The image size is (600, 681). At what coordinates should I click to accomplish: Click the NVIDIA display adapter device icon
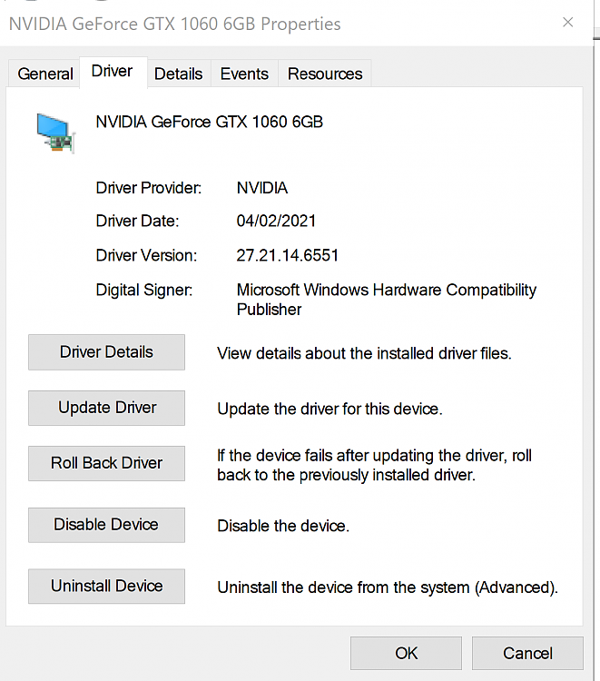click(55, 133)
